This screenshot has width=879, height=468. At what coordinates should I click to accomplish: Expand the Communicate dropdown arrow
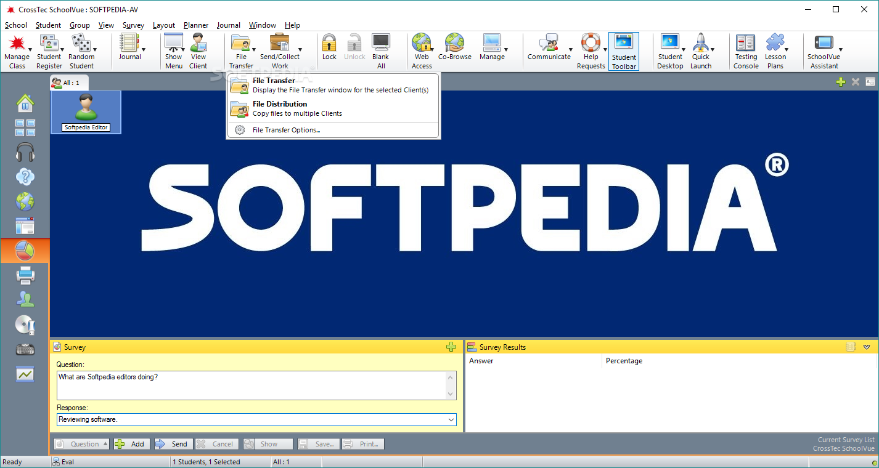(570, 50)
